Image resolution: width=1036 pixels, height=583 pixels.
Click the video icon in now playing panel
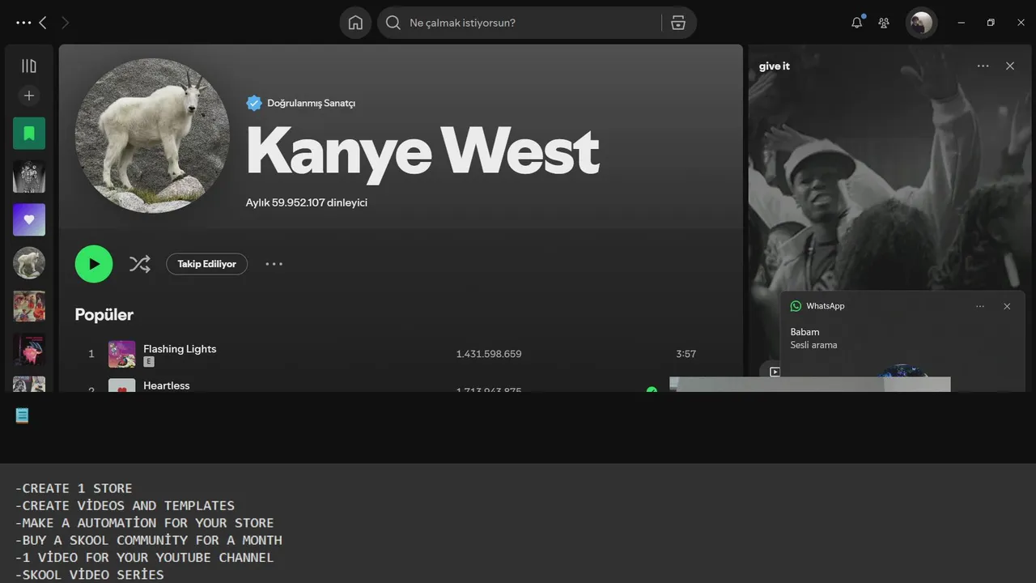click(x=775, y=371)
